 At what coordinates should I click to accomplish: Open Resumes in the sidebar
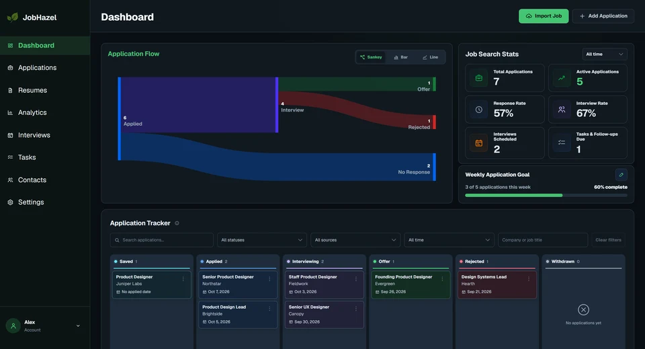click(x=45, y=90)
